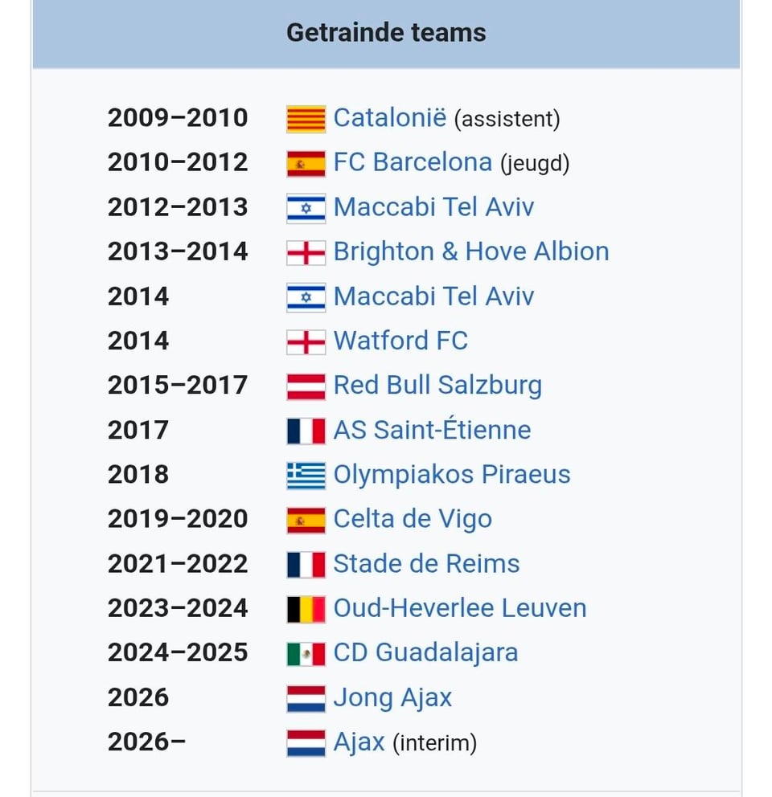Follow the Brighton & Hove Albion link
This screenshot has height=797, width=772.
point(470,251)
